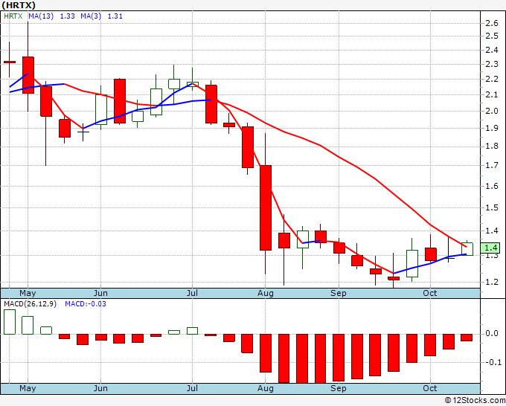
Task: Click the 1.2 price axis label
Action: coord(492,282)
